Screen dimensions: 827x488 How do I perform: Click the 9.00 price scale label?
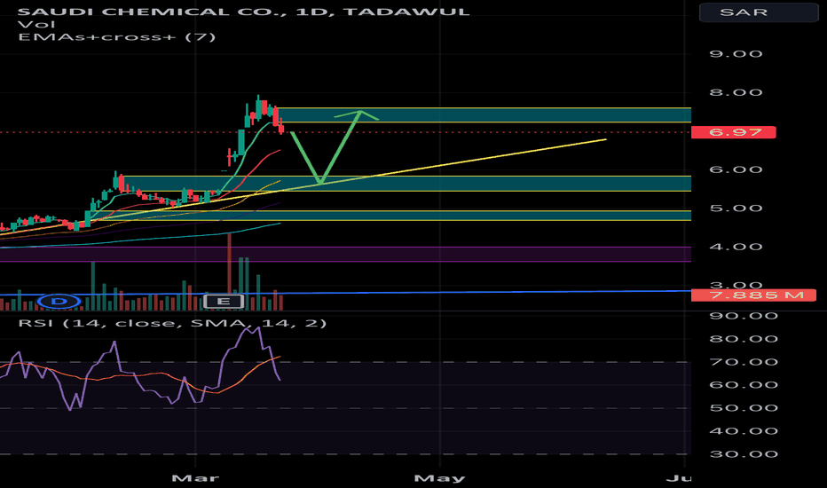736,54
